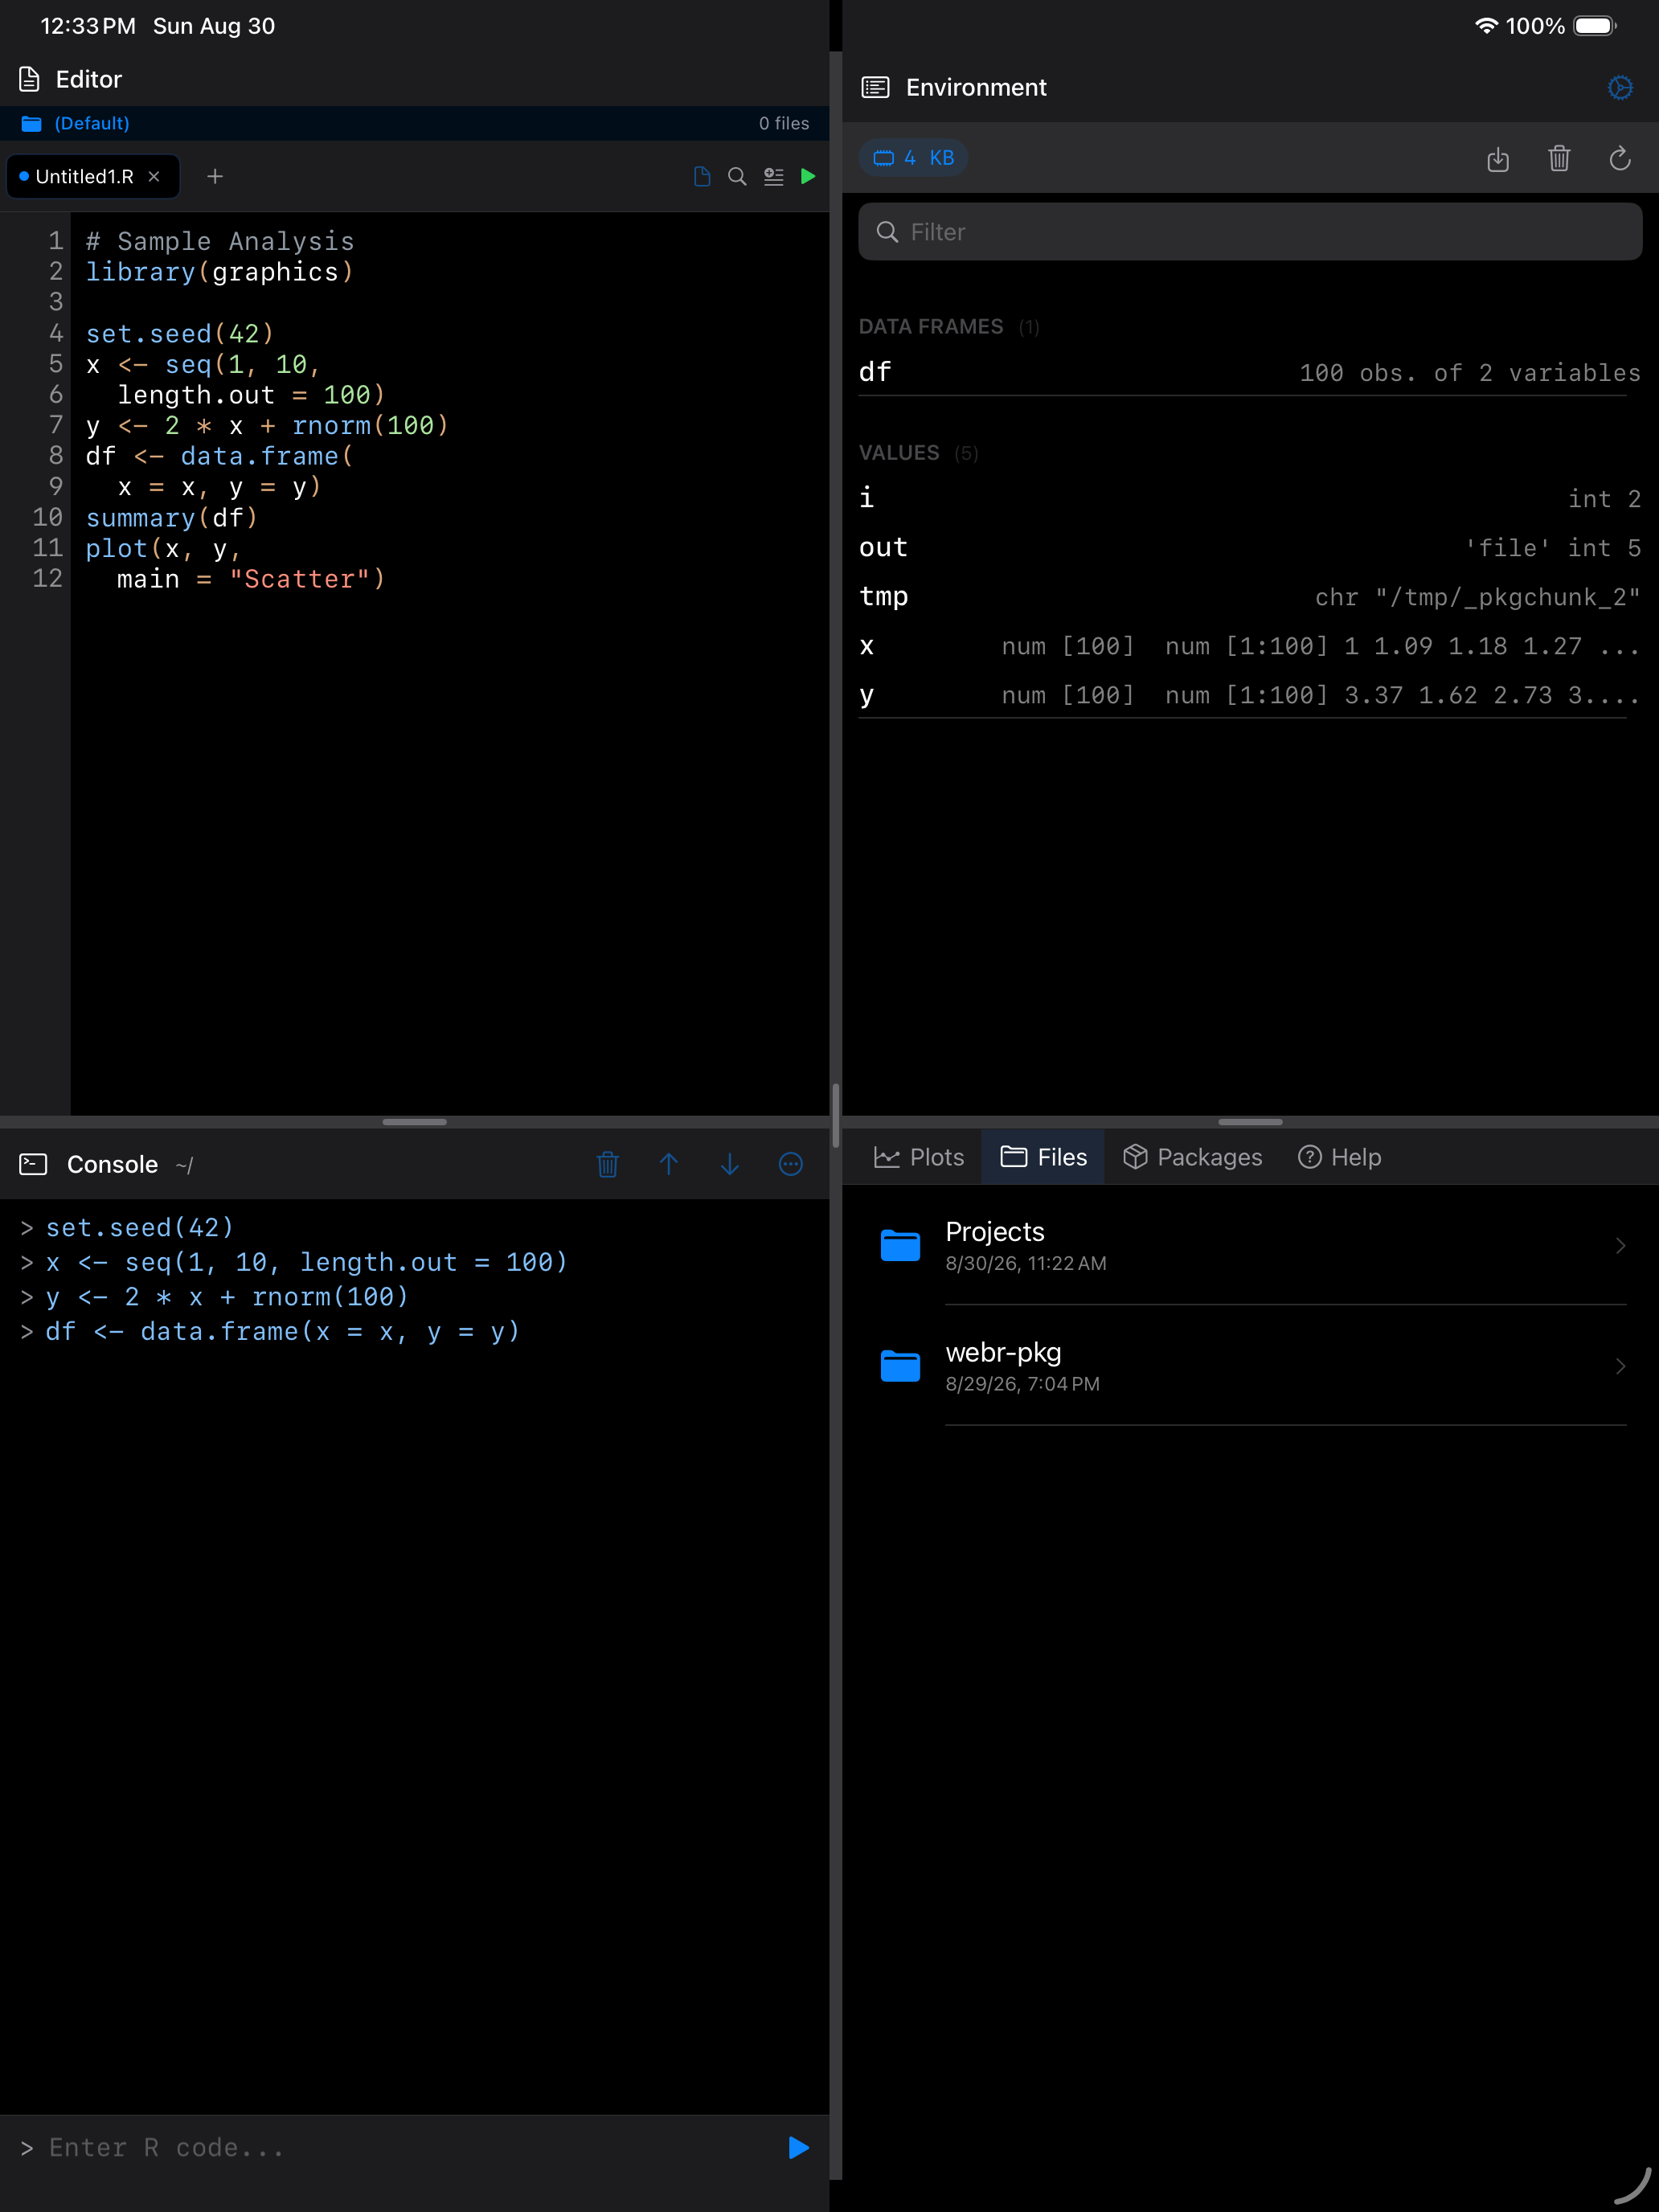Select variable y in Values

[1250, 695]
